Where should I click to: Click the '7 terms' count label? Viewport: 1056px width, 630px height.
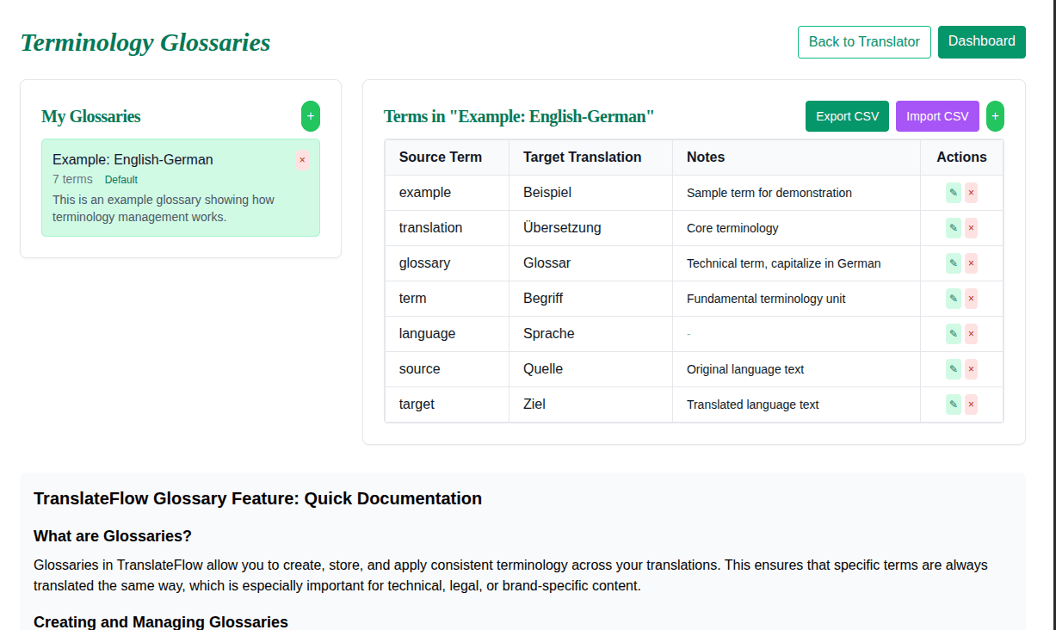(72, 179)
